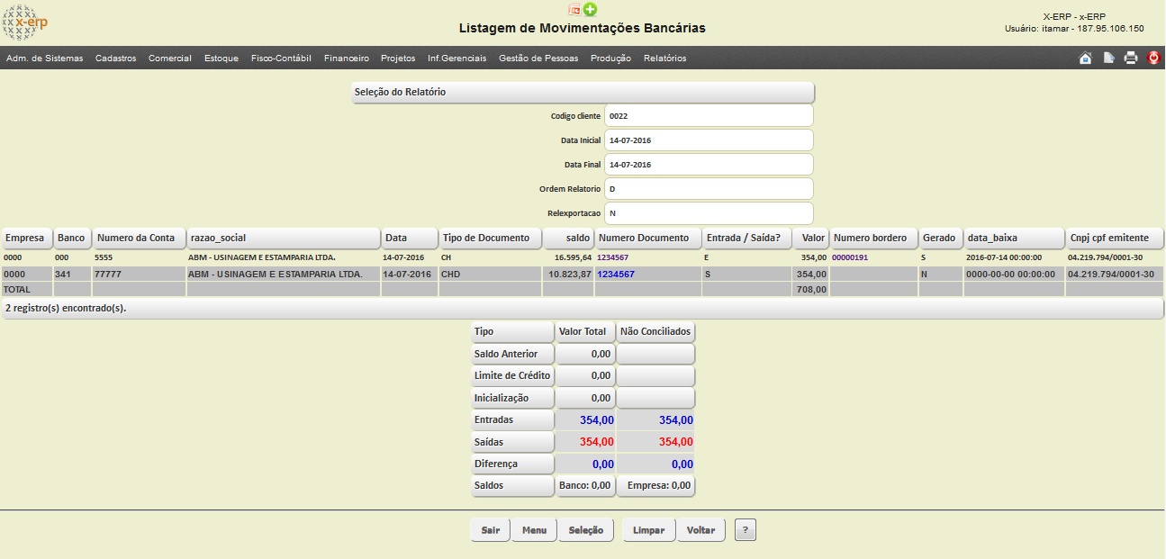Click the Limite de Crédito summary label
Image resolution: width=1166 pixels, height=559 pixels.
[x=512, y=375]
